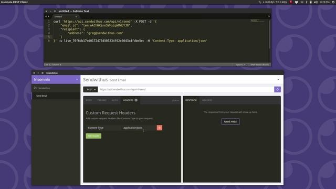Go to previous tab arrow in Sublime Text

tap(46, 16)
